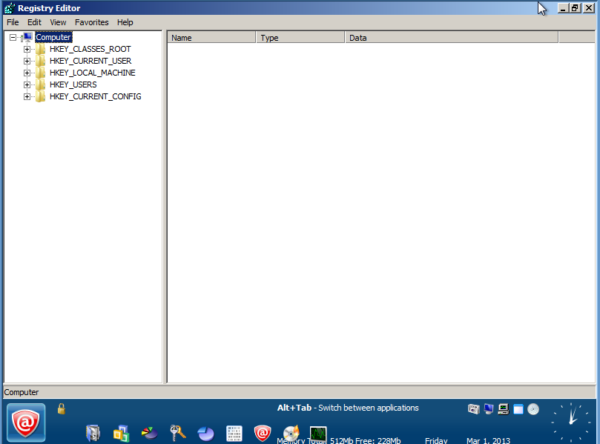Click the memory free 228Mb readout
Viewport: 600px width, 444px height.
coord(378,440)
